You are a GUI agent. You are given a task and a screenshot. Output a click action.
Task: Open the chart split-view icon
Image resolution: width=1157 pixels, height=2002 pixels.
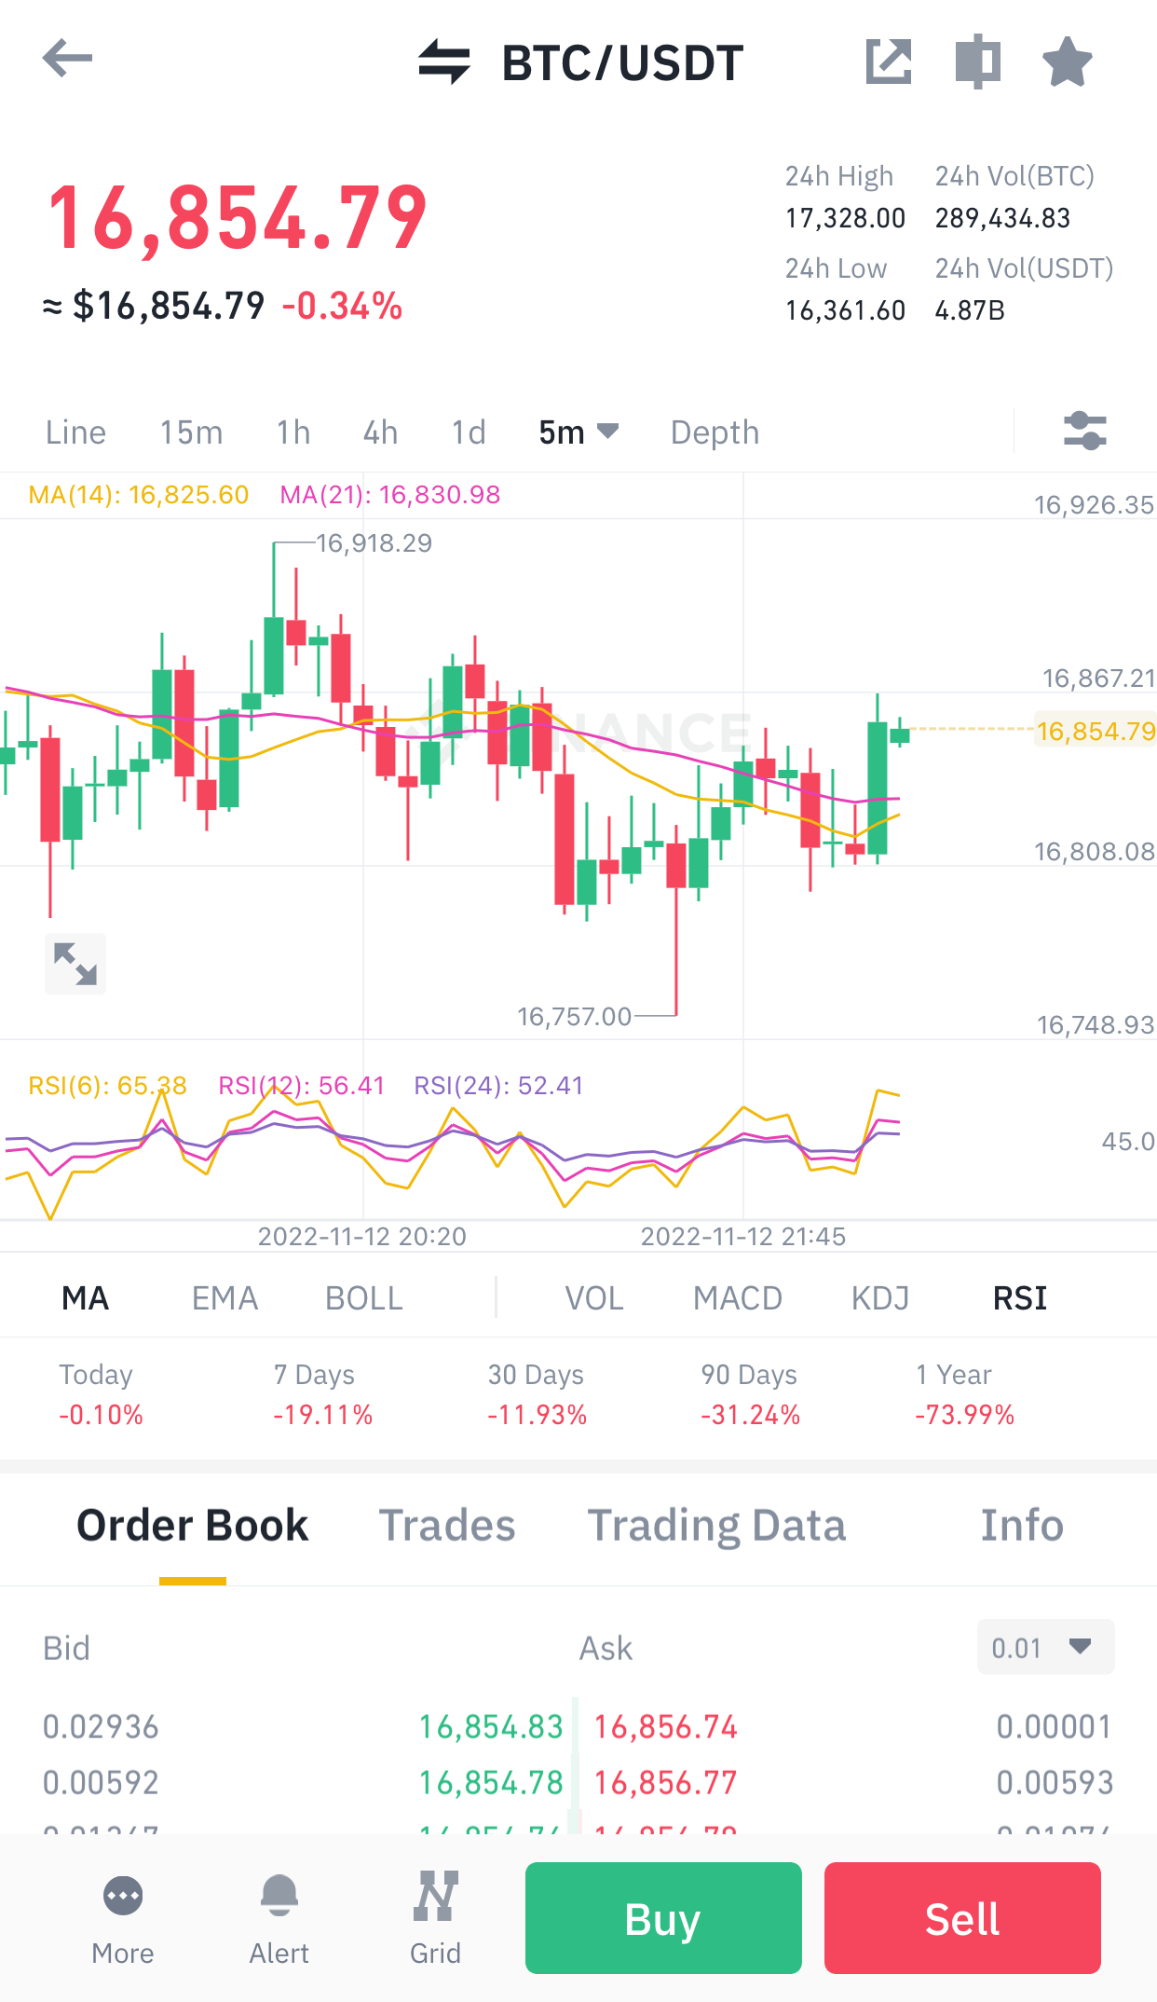[978, 62]
